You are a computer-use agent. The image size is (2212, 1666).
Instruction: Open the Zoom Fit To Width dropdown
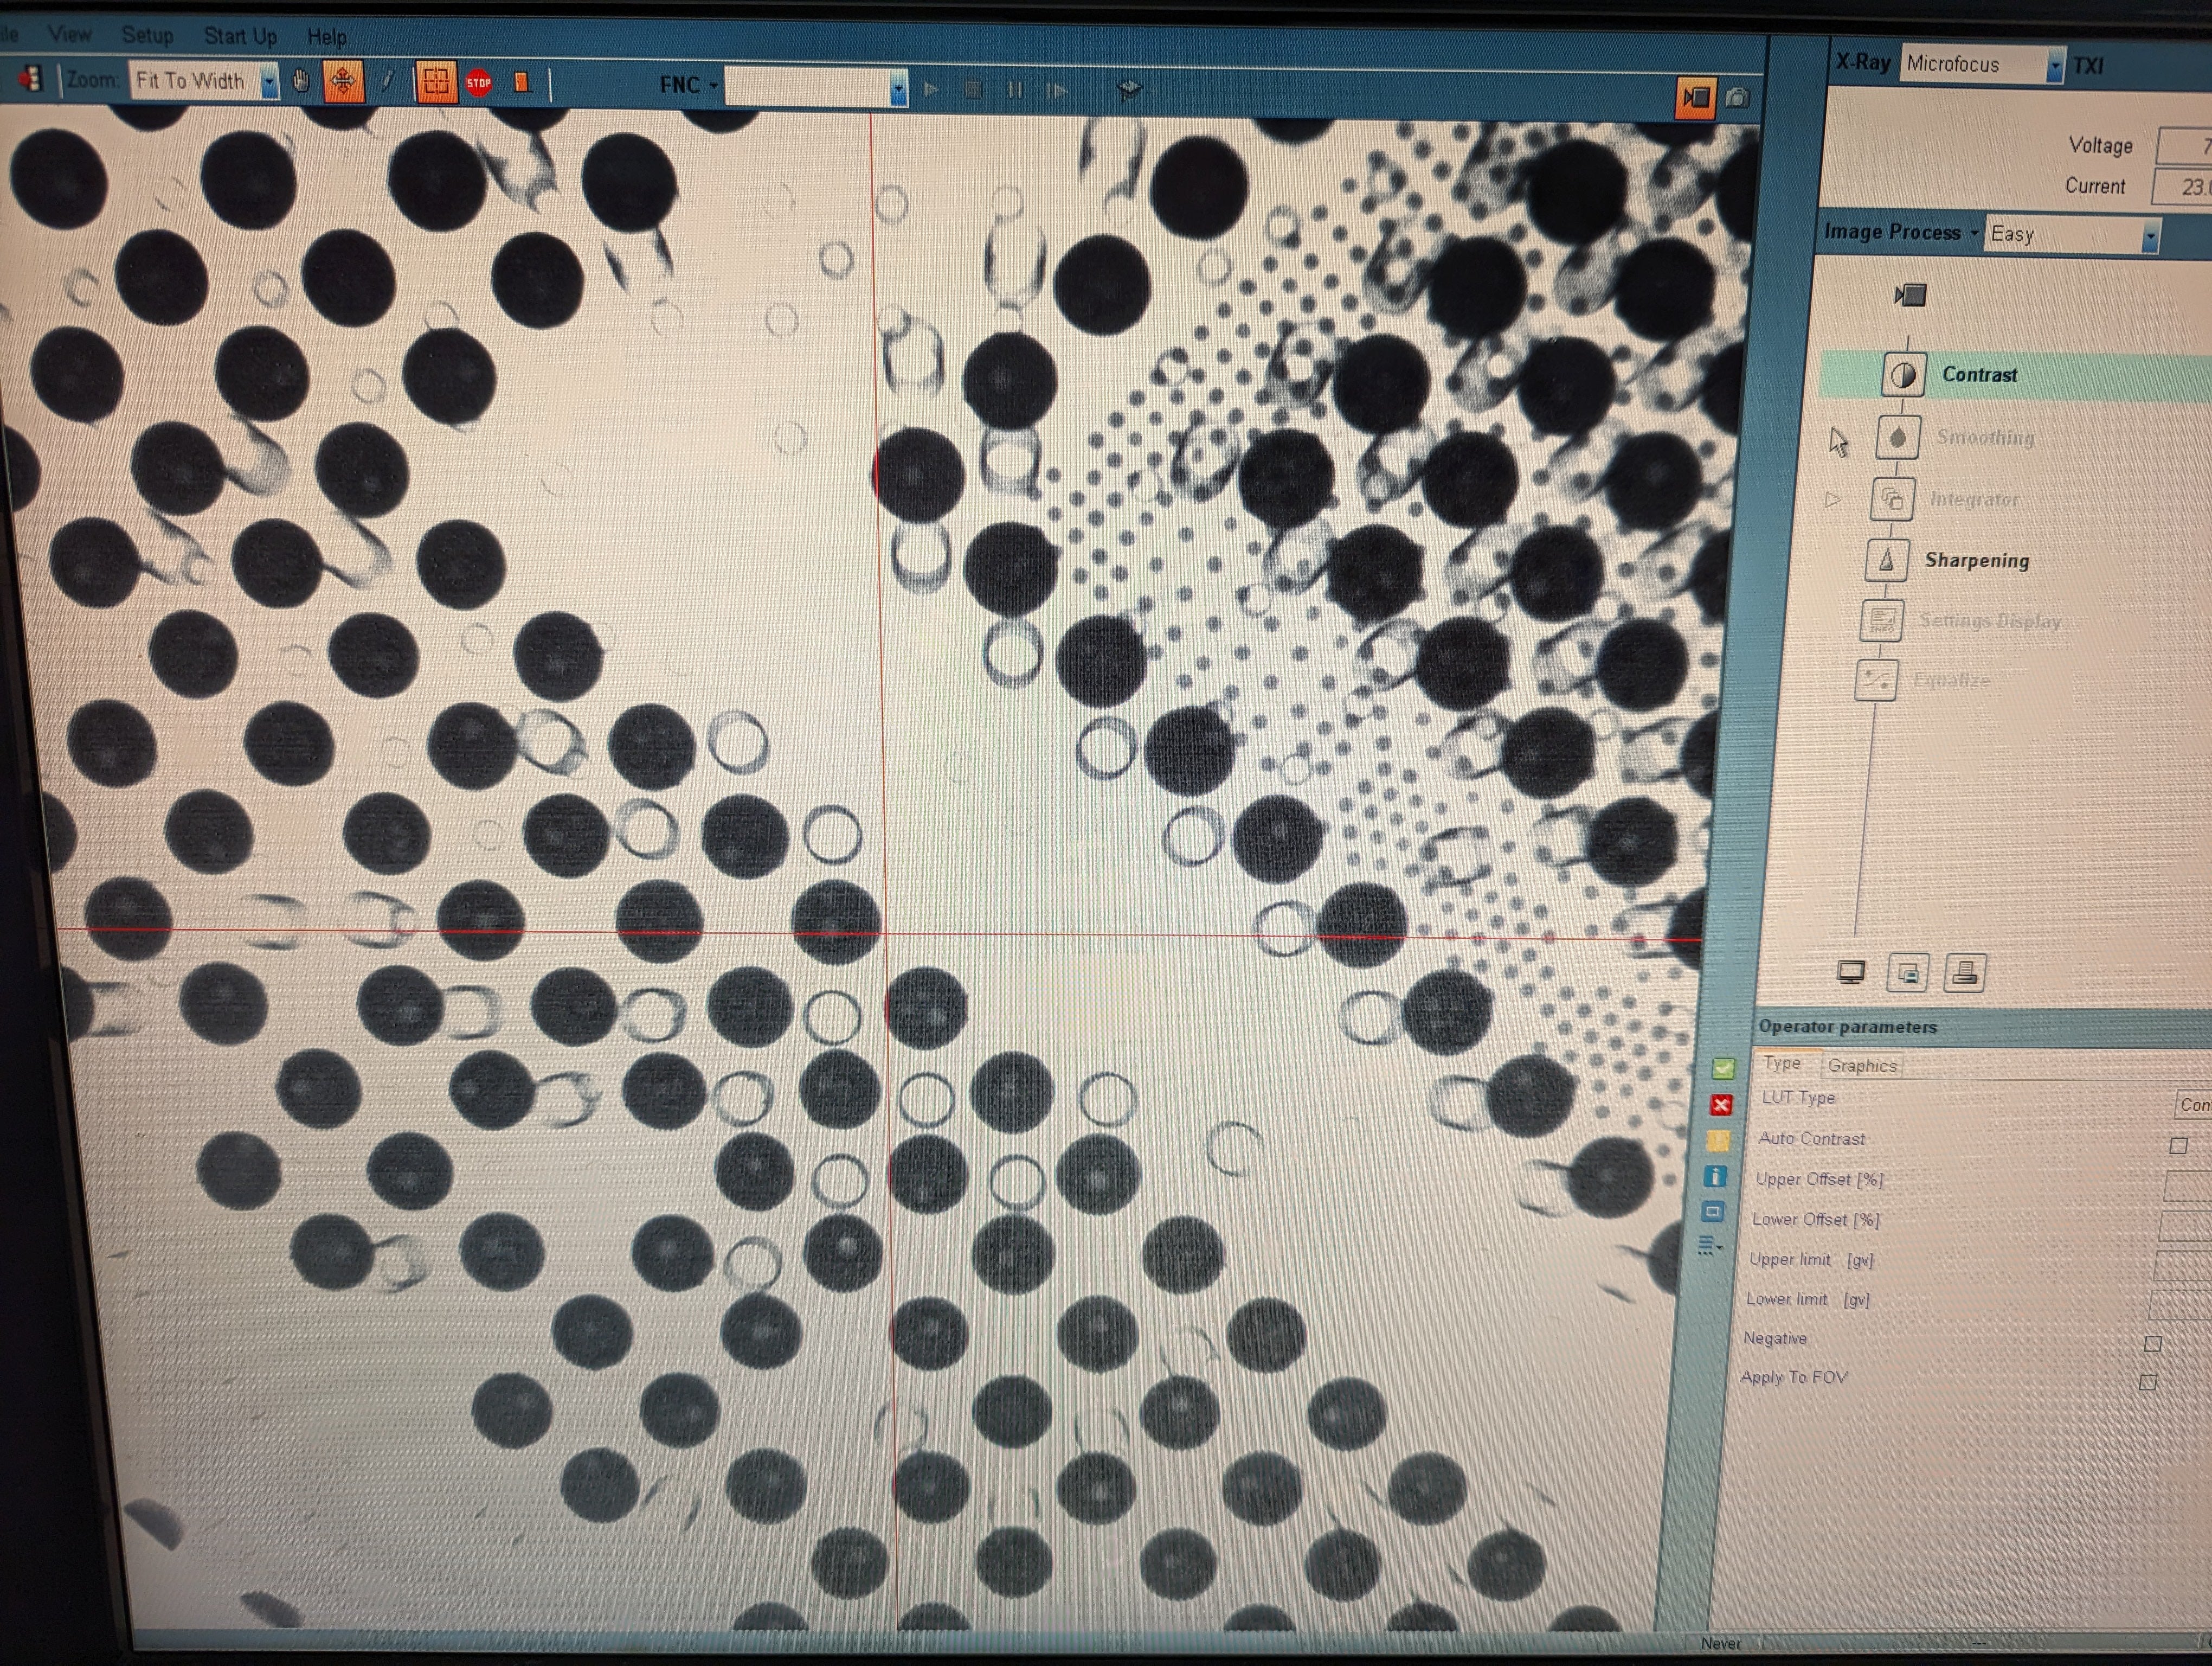pos(269,82)
